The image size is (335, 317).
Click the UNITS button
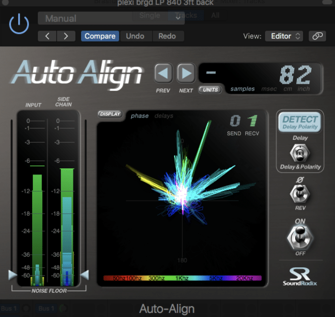[x=210, y=90]
